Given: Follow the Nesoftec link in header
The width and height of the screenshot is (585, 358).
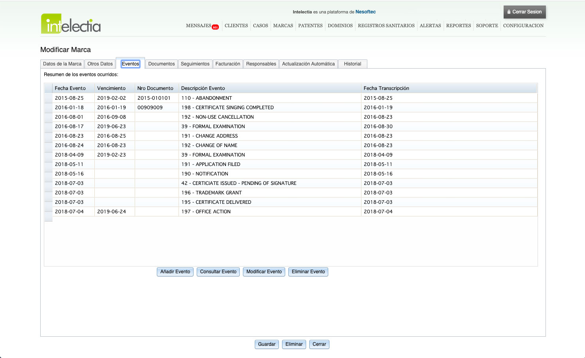Looking at the screenshot, I should [365, 12].
